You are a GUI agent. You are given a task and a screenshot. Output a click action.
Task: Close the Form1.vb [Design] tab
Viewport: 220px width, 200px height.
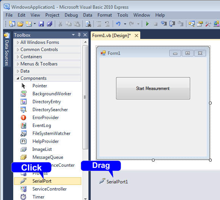(x=136, y=36)
